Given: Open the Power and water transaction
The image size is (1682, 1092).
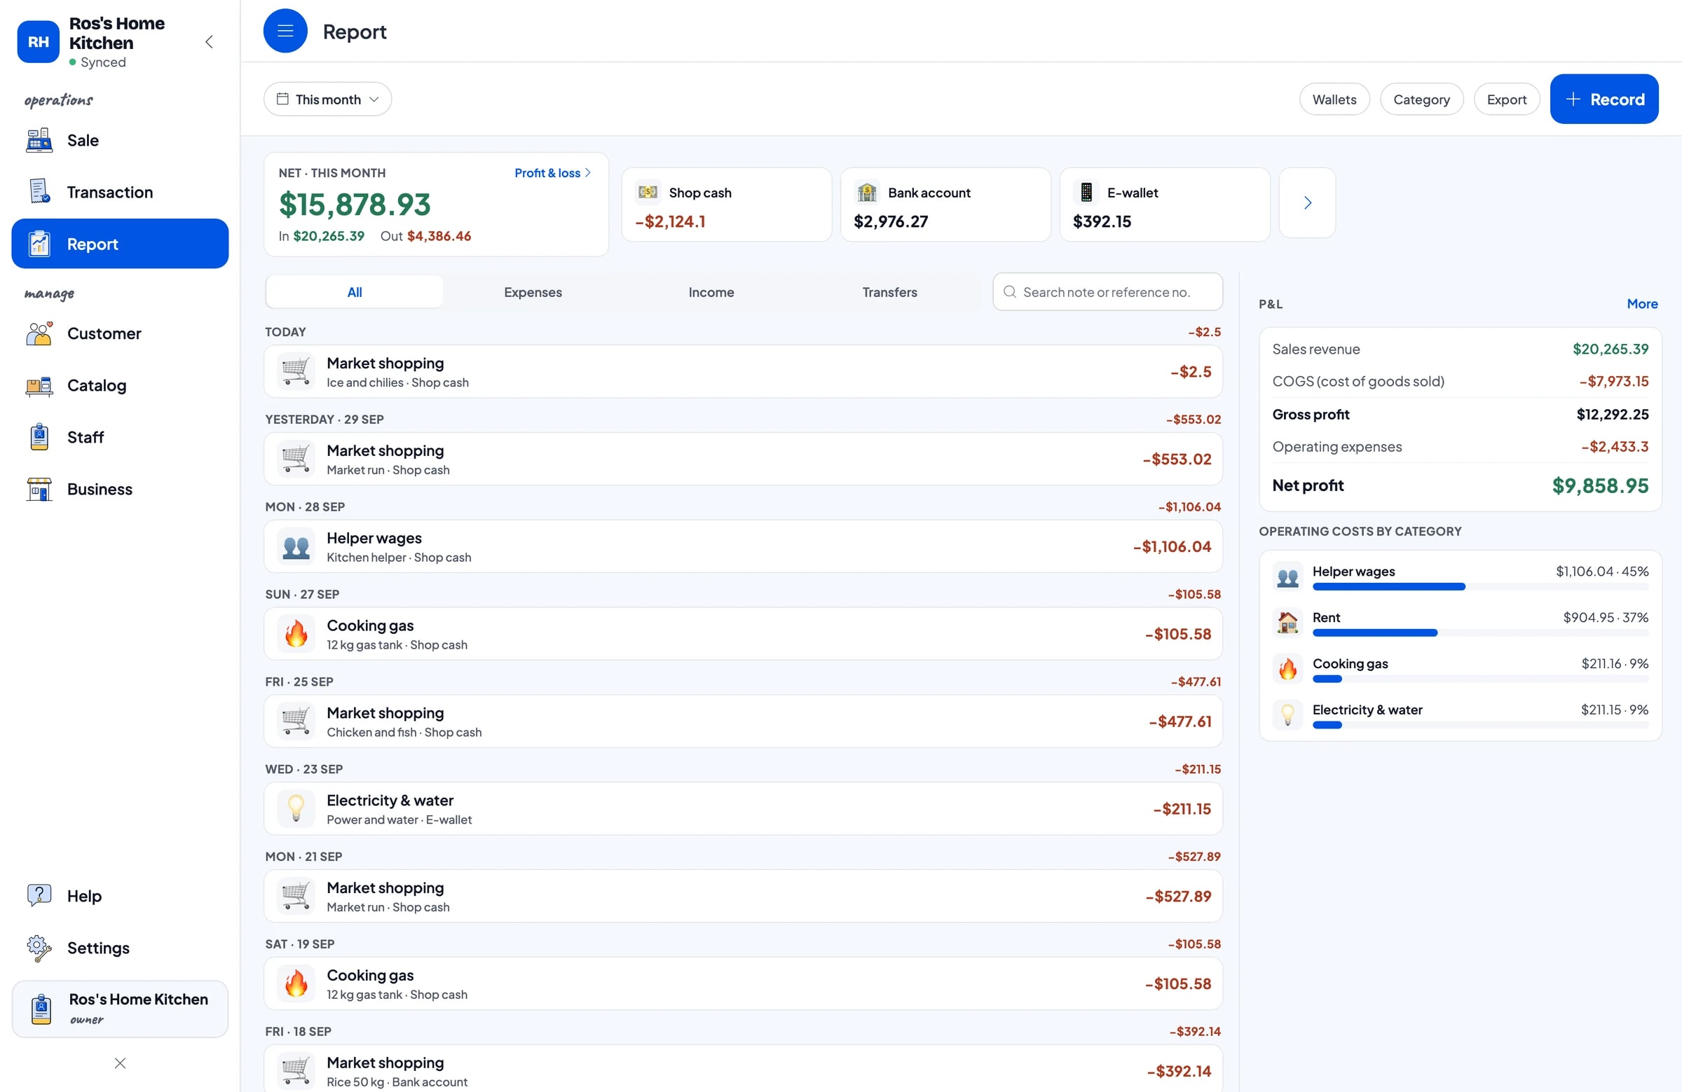Looking at the screenshot, I should click(x=743, y=809).
